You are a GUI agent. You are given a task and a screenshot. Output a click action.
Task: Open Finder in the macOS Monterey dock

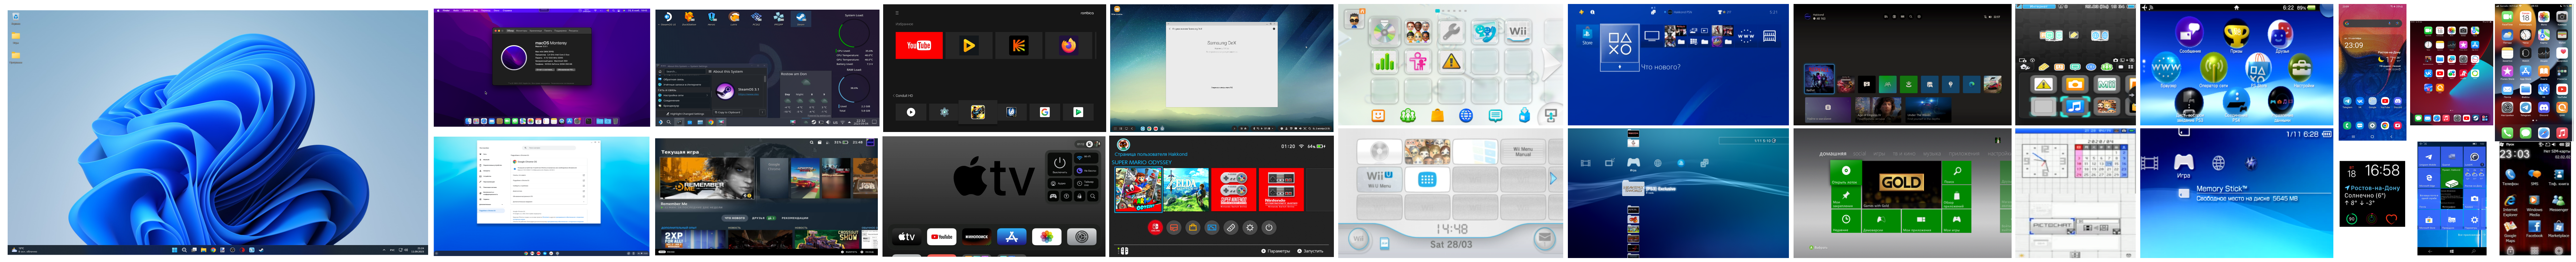469,121
